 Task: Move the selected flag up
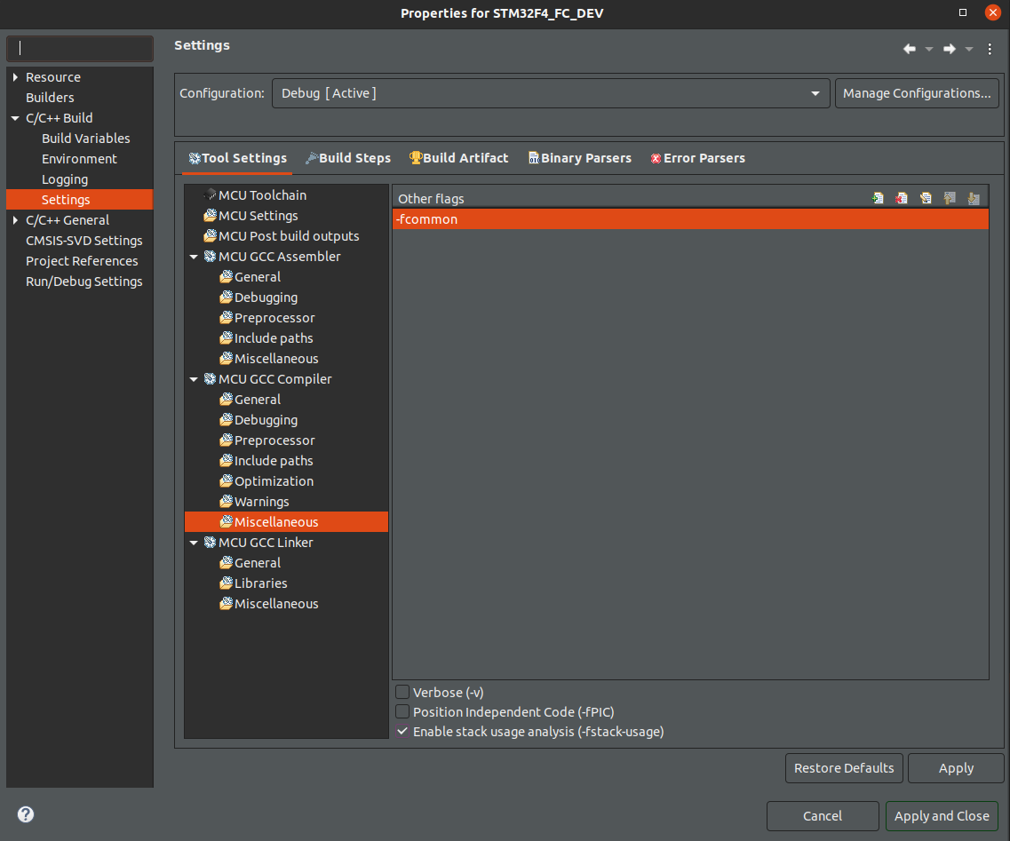(x=950, y=198)
